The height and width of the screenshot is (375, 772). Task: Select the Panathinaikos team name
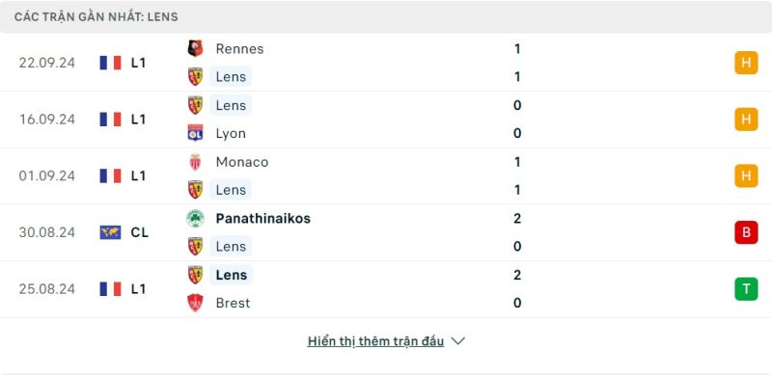(262, 219)
